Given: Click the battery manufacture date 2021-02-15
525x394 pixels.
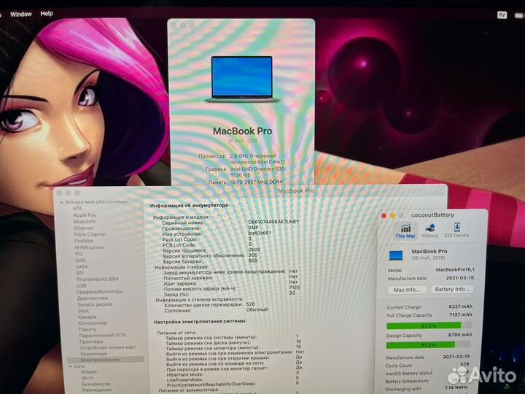Looking at the screenshot, I should click(456, 357).
